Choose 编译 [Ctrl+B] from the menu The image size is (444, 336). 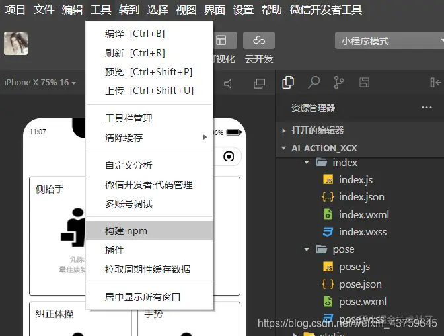coord(149,34)
